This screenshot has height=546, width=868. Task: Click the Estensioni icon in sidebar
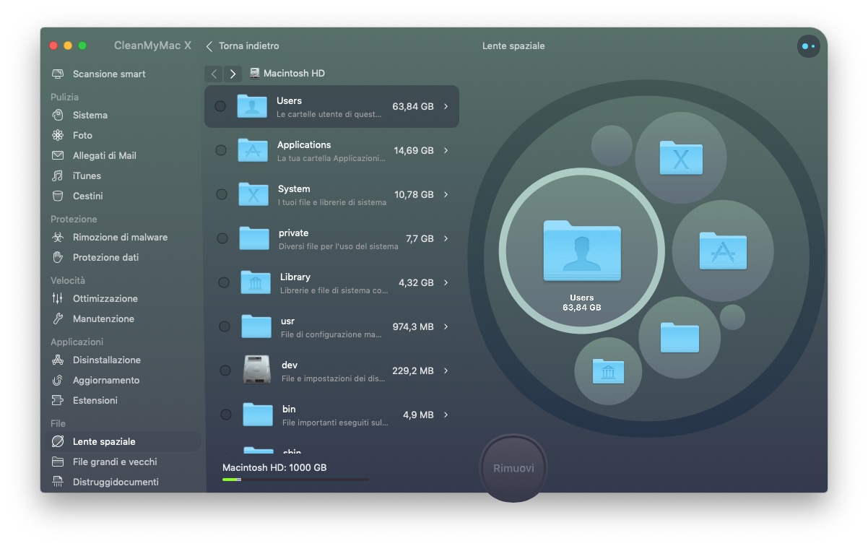pos(58,401)
